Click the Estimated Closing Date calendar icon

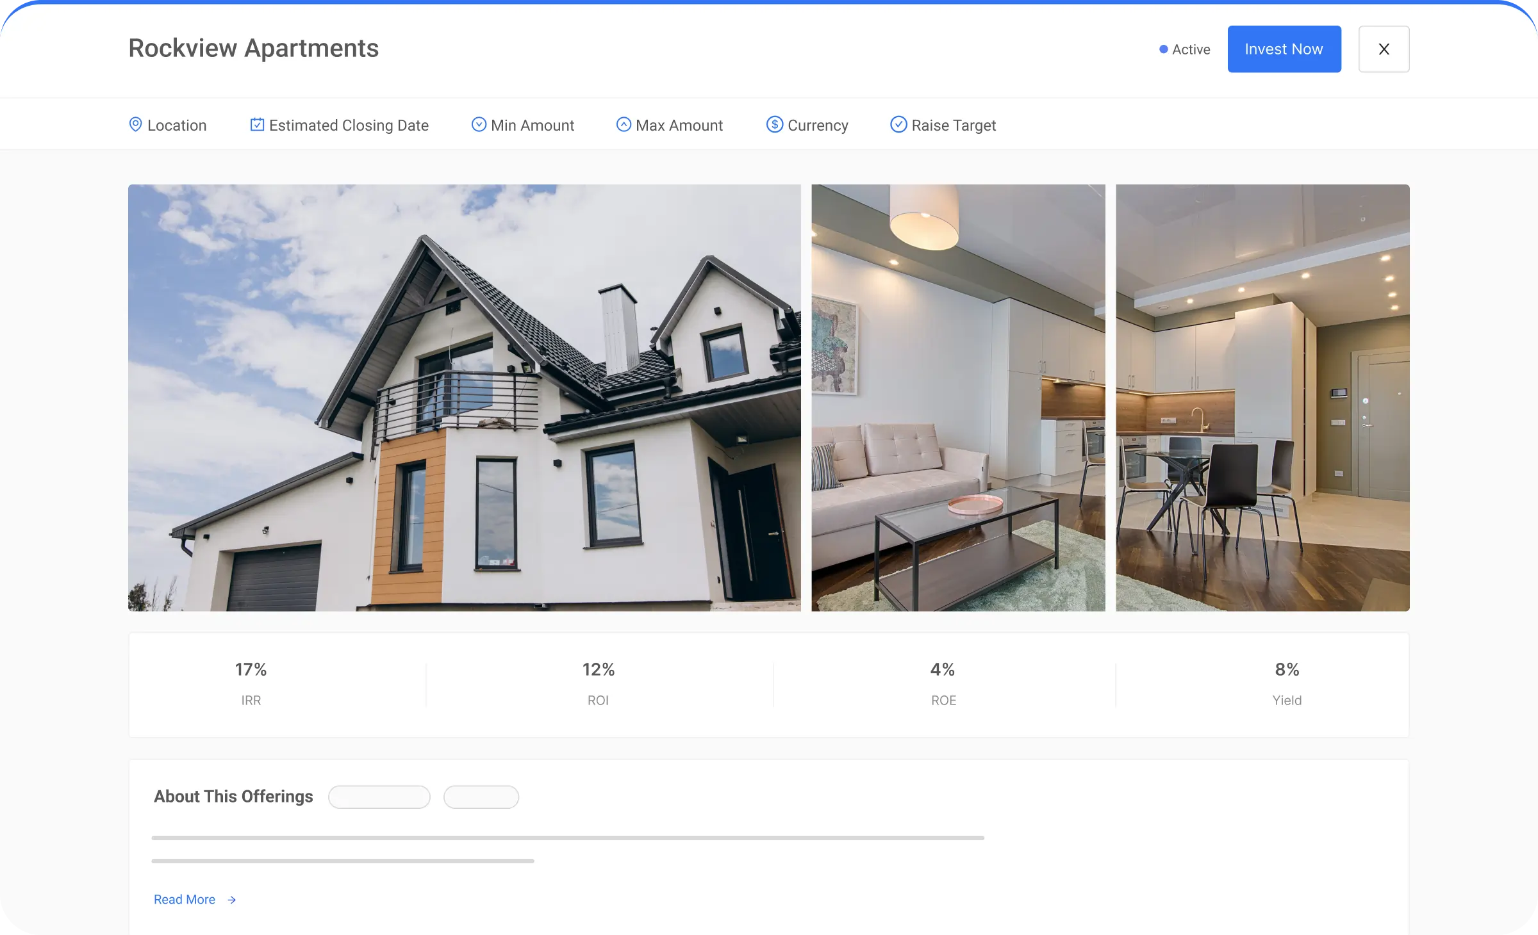[257, 124]
